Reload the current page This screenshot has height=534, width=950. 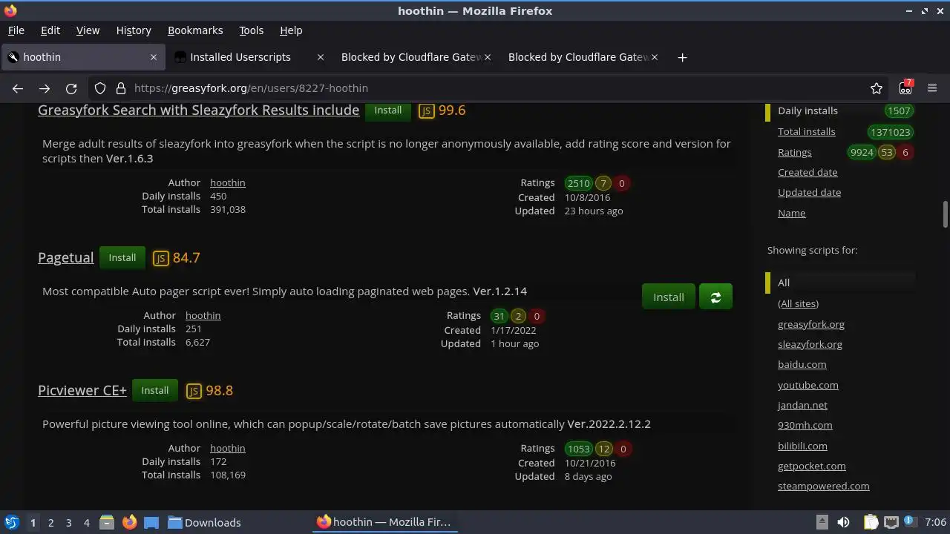(x=71, y=88)
